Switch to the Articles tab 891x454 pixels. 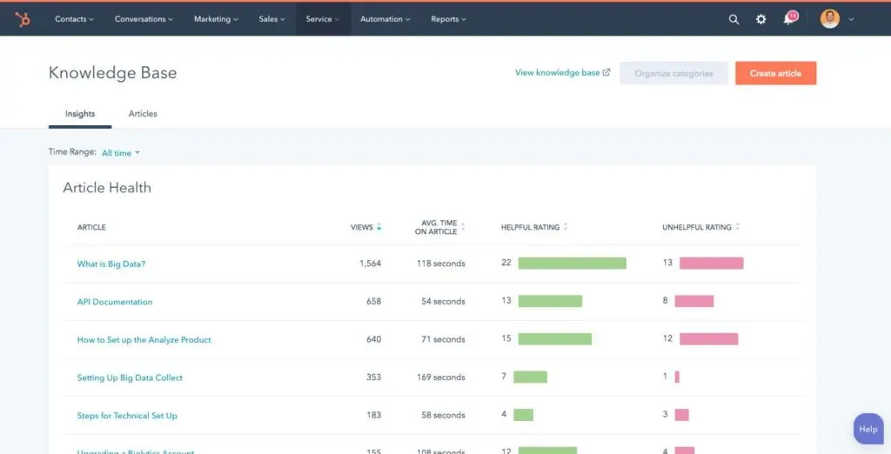coord(143,114)
